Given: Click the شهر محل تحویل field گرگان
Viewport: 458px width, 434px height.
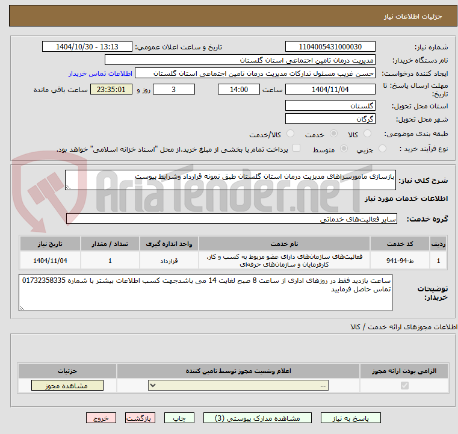Looking at the screenshot, I should pos(330,119).
